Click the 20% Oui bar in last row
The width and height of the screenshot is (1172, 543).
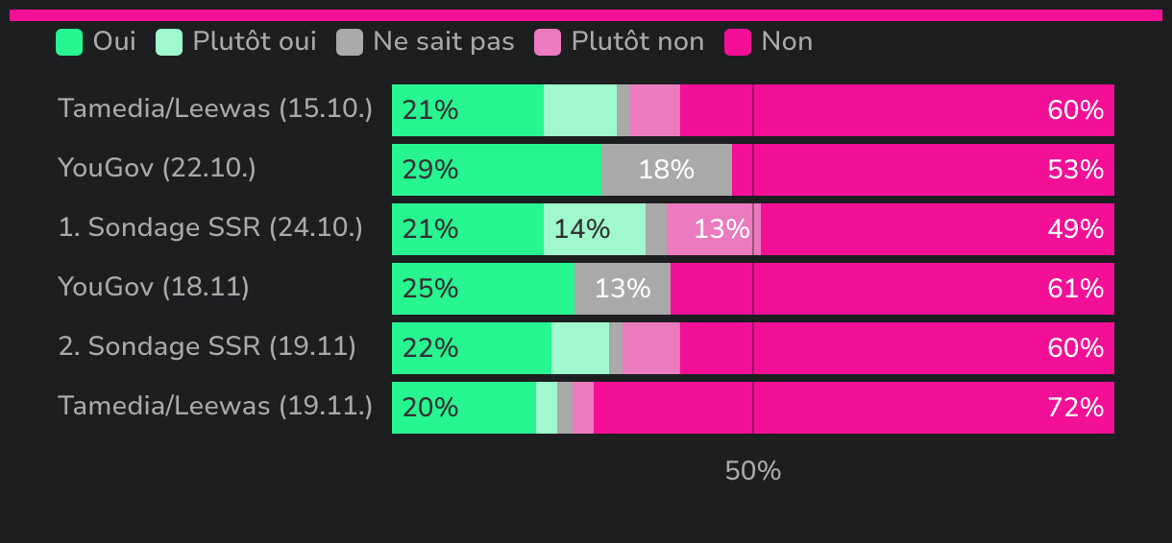pyautogui.click(x=464, y=408)
